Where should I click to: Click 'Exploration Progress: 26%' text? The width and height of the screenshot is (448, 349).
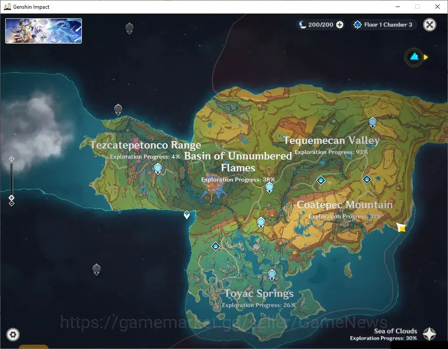point(258,305)
